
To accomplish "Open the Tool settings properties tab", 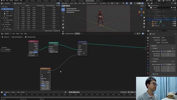I will pos(148,34).
